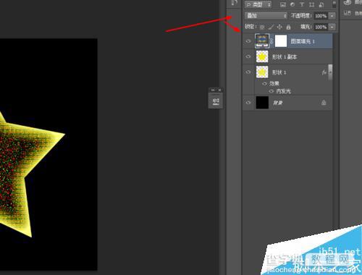Select the white layer mask of 图案填充 1
Screen dimensions: 362x275
pos(281,41)
